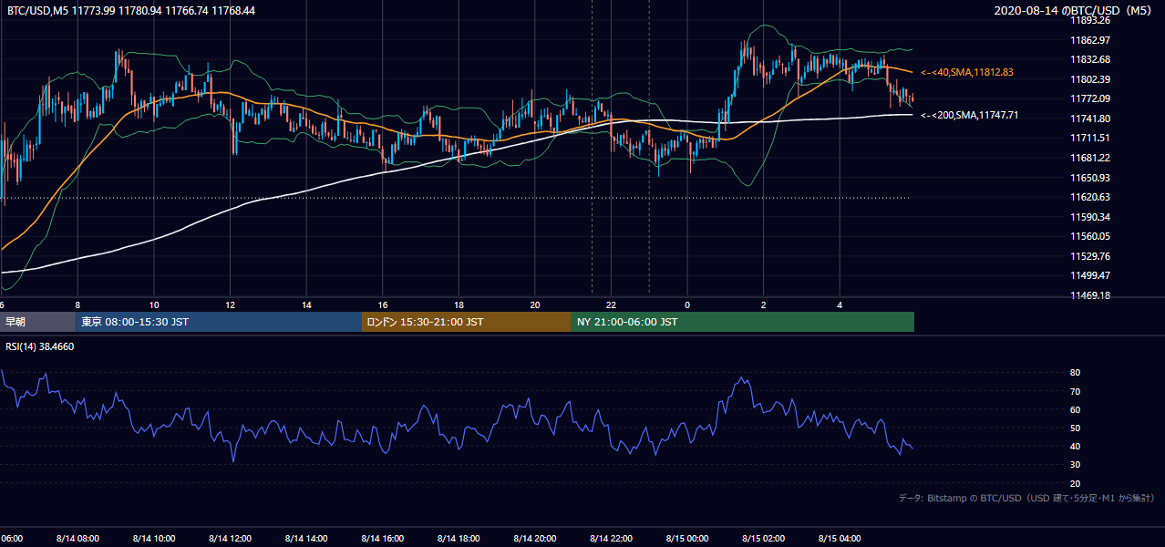This screenshot has height=547, width=1165.
Task: Click price axis label 11529.76
Action: [1090, 256]
